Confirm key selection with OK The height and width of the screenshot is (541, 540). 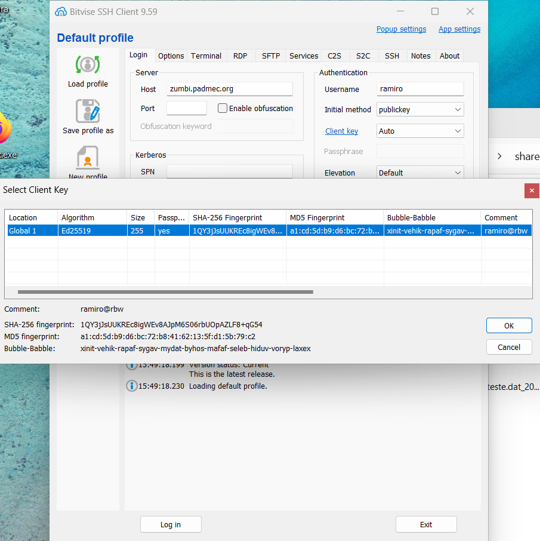point(509,325)
